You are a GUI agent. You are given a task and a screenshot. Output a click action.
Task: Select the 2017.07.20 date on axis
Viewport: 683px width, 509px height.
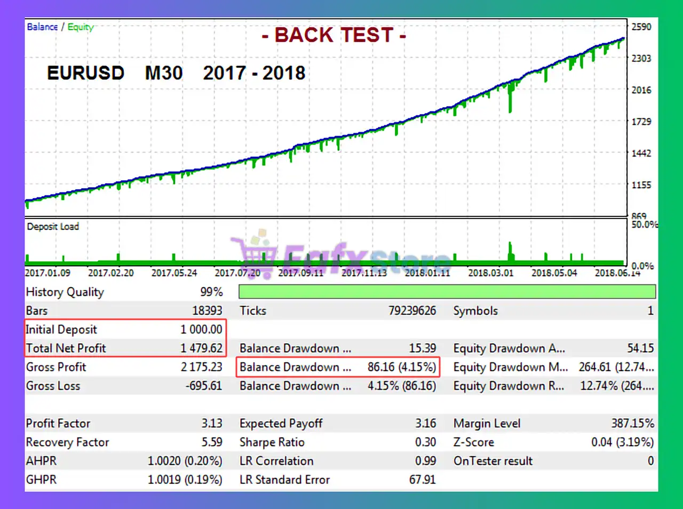pos(237,273)
